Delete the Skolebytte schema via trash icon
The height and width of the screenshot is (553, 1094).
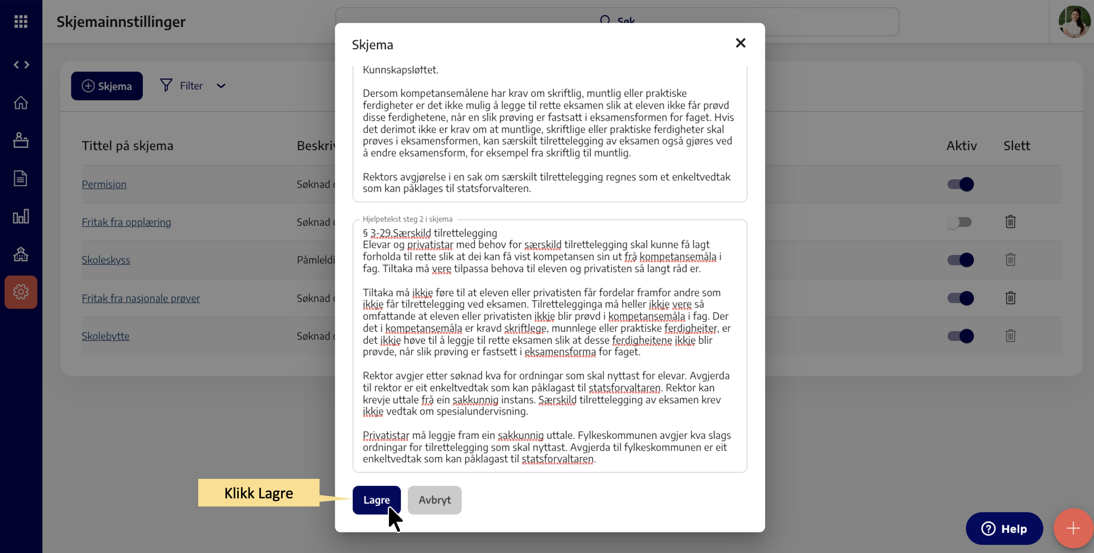1011,335
